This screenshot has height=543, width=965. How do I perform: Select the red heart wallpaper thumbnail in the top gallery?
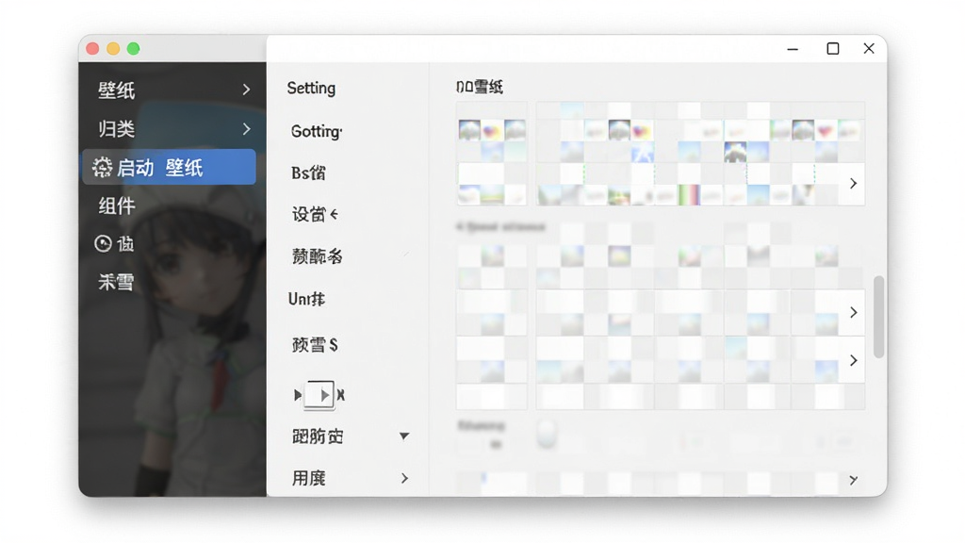point(826,130)
